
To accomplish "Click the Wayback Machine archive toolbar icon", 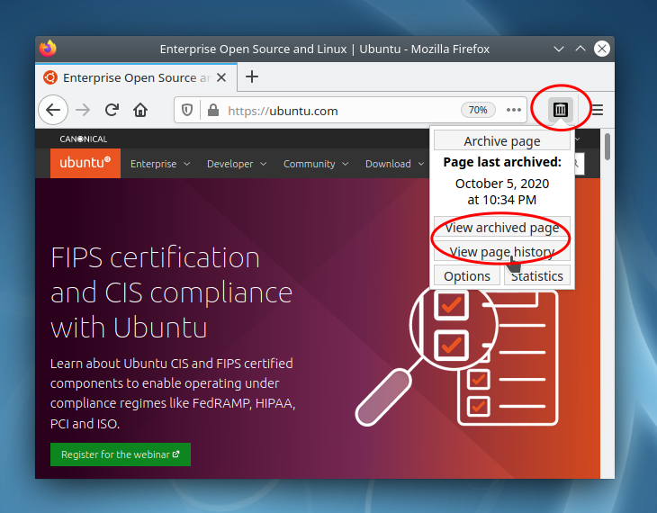I will pyautogui.click(x=560, y=110).
